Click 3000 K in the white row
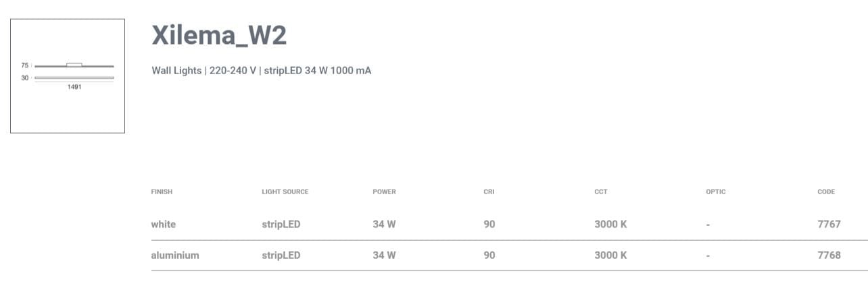This screenshot has height=292, width=868. tap(610, 224)
